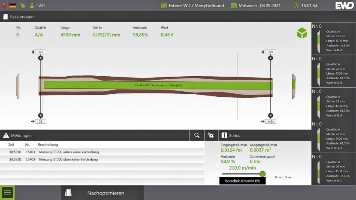Click the Status info icon

pyautogui.click(x=224, y=135)
